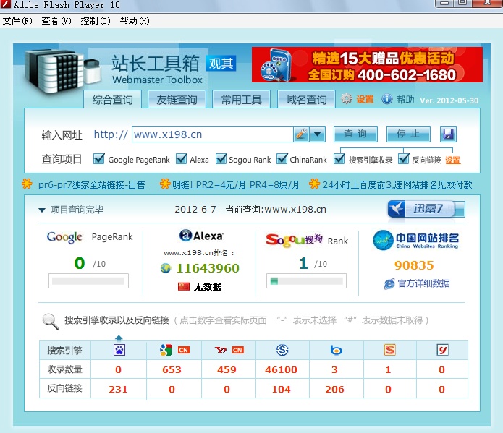Click the ChinaRank value 90835
503x433 pixels.
[x=414, y=265]
